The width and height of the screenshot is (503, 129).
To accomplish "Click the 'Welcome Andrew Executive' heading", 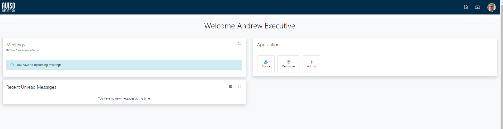I will (250, 26).
